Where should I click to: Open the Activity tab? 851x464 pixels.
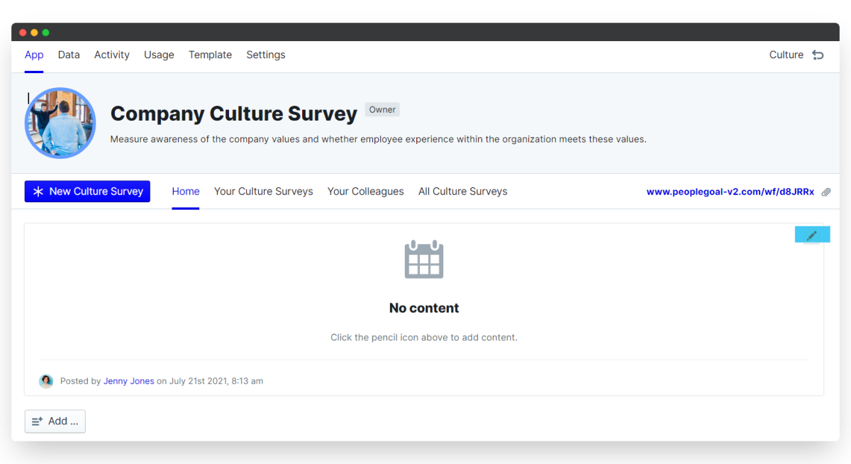coord(112,55)
